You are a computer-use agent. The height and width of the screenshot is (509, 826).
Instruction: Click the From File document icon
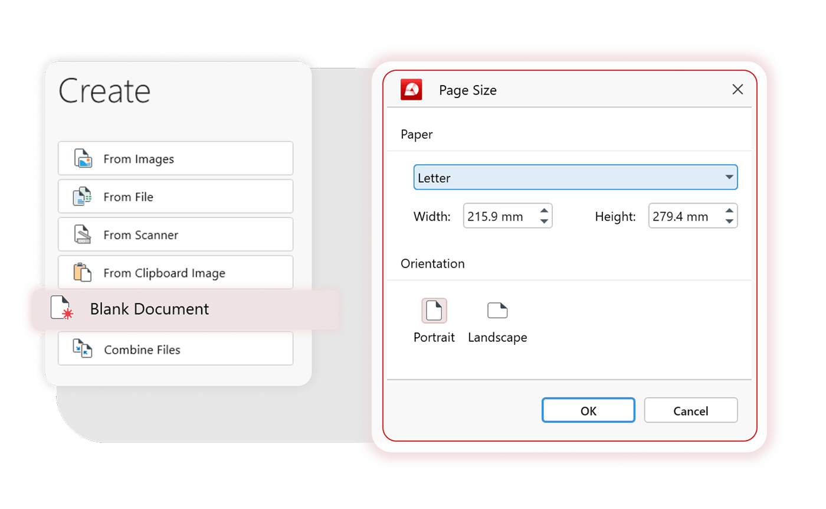point(82,197)
